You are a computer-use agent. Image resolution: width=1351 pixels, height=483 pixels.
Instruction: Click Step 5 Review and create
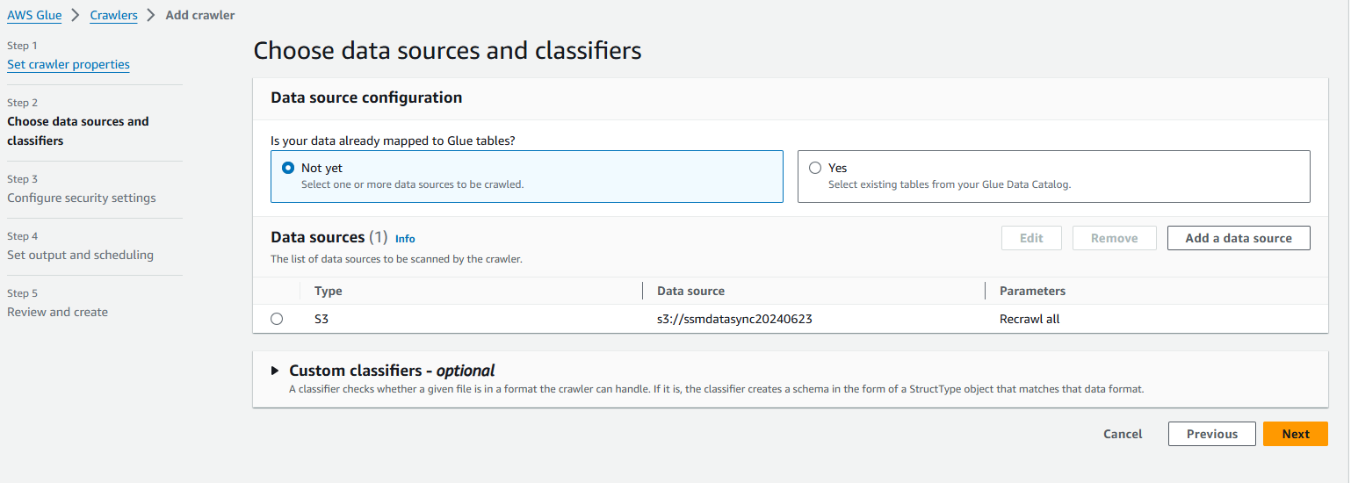pyautogui.click(x=58, y=312)
